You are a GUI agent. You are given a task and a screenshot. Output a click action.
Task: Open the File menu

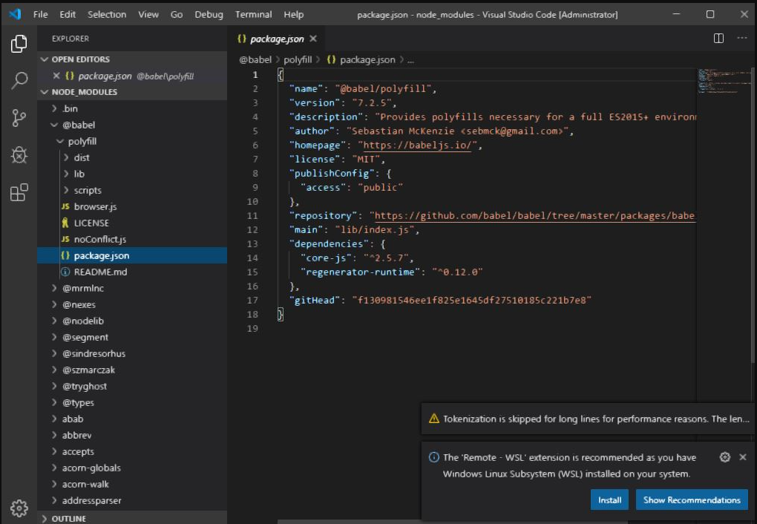41,15
